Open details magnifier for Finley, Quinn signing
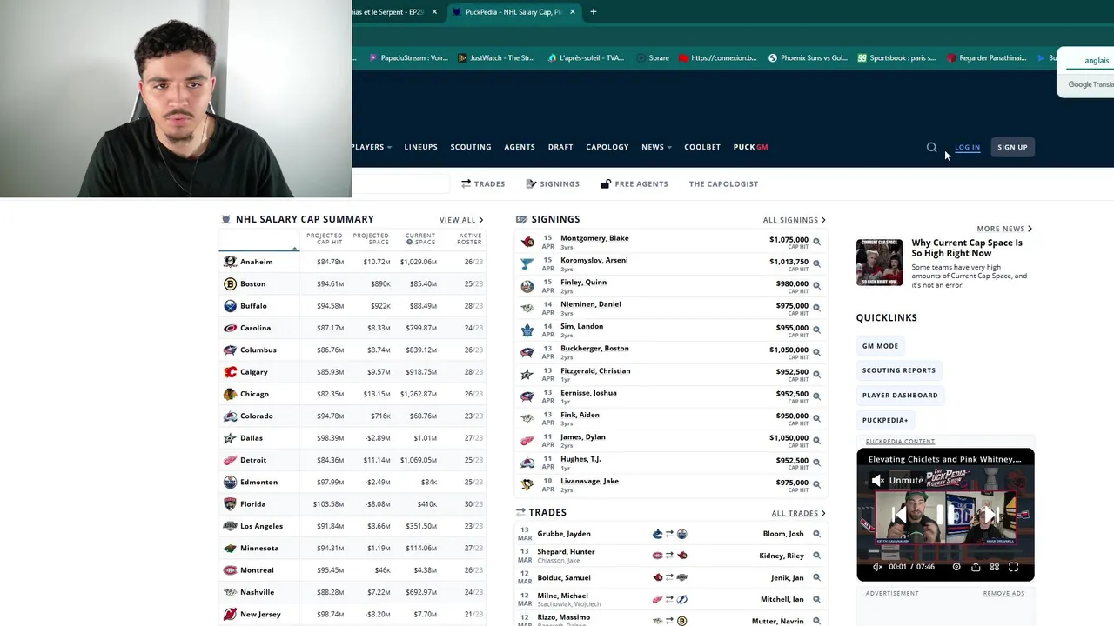The image size is (1114, 626). pyautogui.click(x=816, y=285)
